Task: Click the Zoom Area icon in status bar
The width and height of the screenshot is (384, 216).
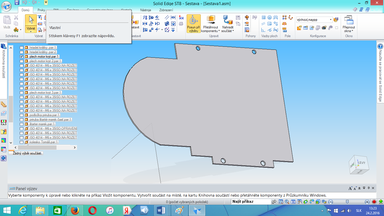Action: 281,202
